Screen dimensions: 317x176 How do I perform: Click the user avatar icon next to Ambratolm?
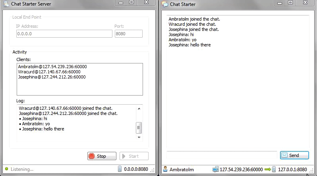click(x=165, y=169)
